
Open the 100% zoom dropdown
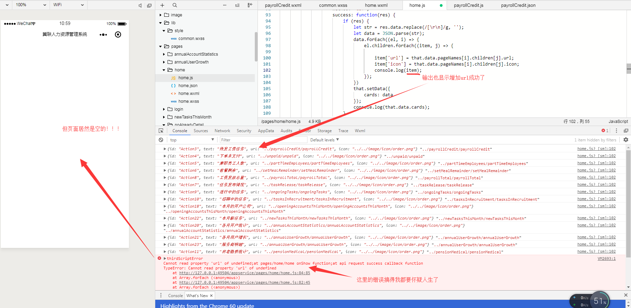coord(30,5)
